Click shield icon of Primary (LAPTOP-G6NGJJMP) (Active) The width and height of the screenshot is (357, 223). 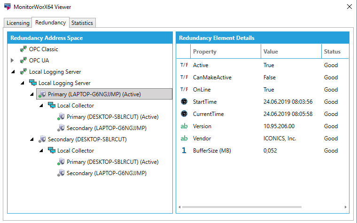(42, 94)
